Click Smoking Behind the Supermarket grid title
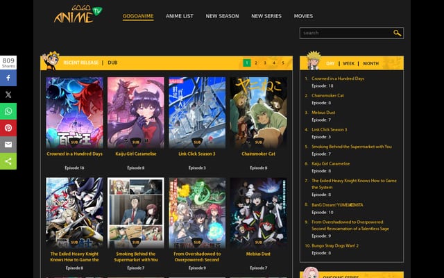This screenshot has width=444, height=278. pos(136,256)
